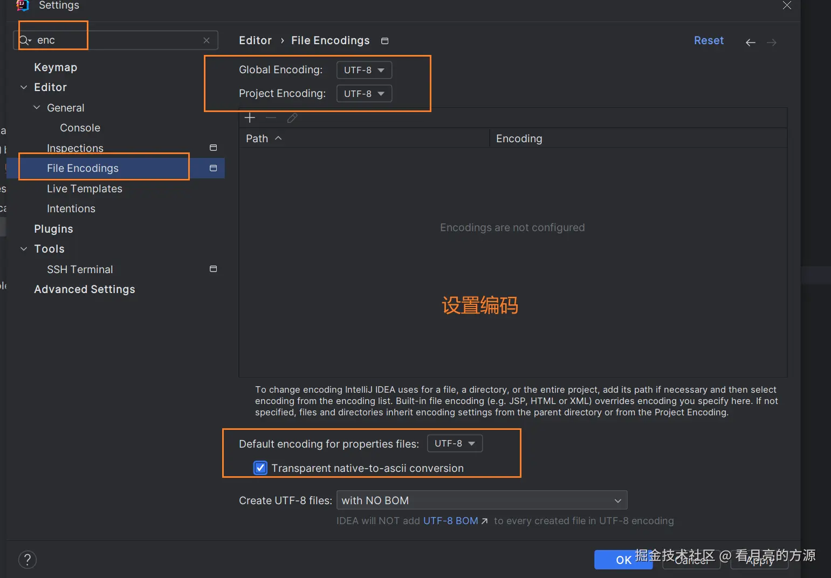Screen dimensions: 831x578
Task: Click the OK button
Action: tap(623, 560)
